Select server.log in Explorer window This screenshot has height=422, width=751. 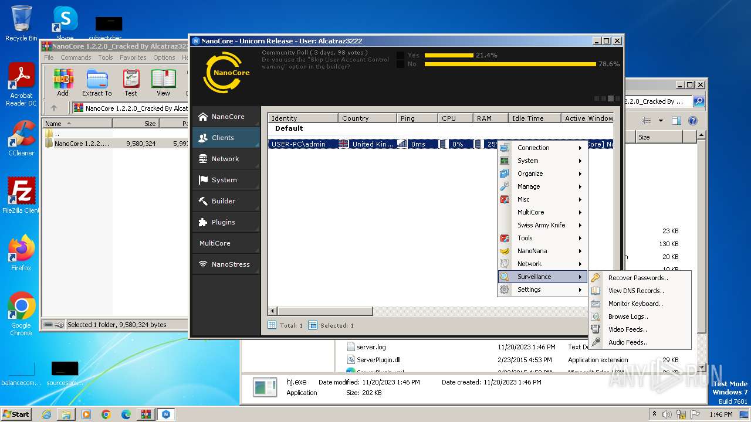(371, 347)
